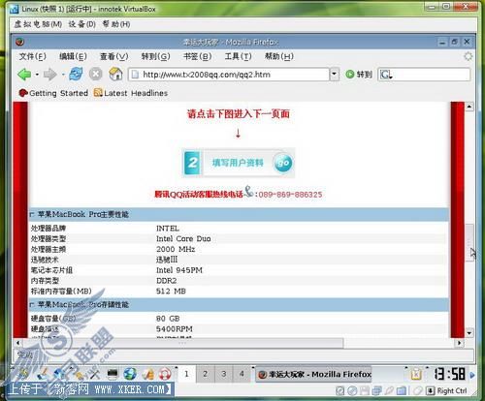Open the 书签(B) menu

coord(197,56)
